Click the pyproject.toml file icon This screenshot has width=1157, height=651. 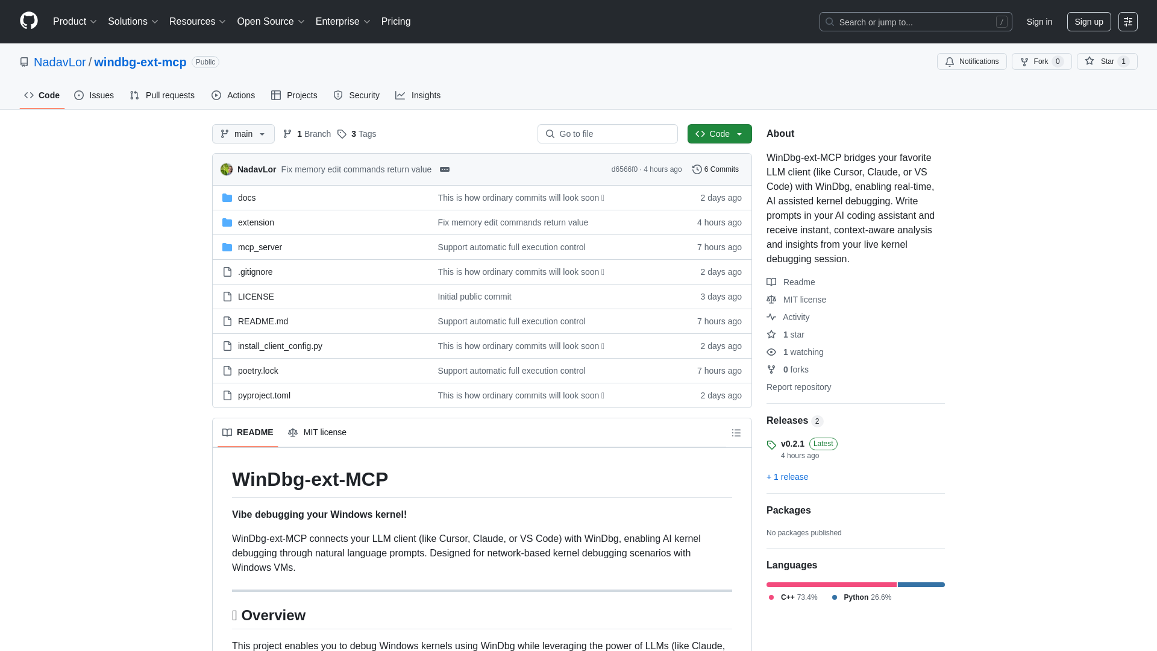pos(227,395)
